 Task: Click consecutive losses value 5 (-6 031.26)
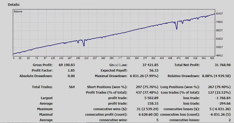point(220,109)
